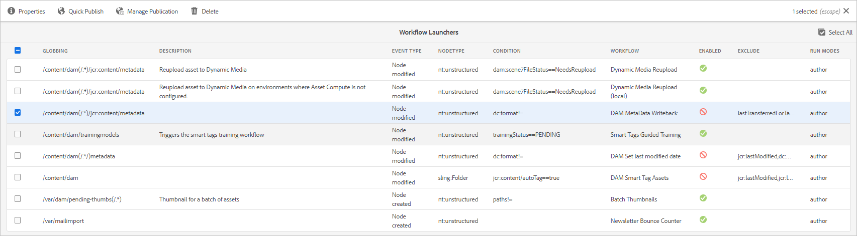This screenshot has height=236, width=857.
Task: Click the Delete trash icon
Action: (194, 11)
